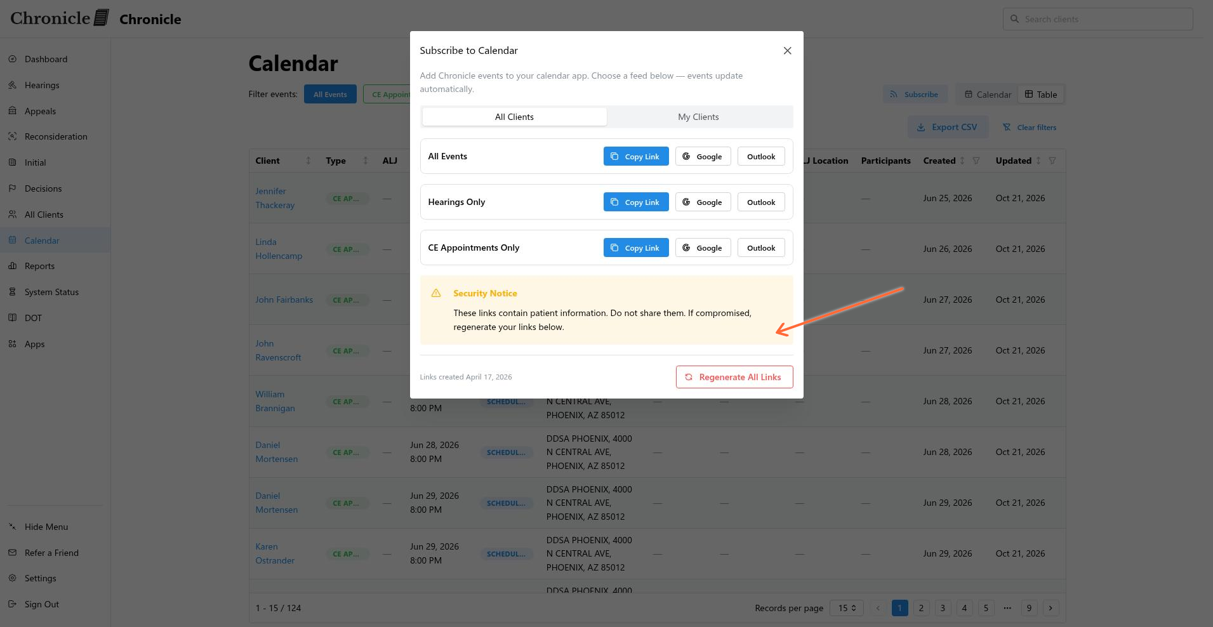Open filter for Created column

click(x=976, y=161)
